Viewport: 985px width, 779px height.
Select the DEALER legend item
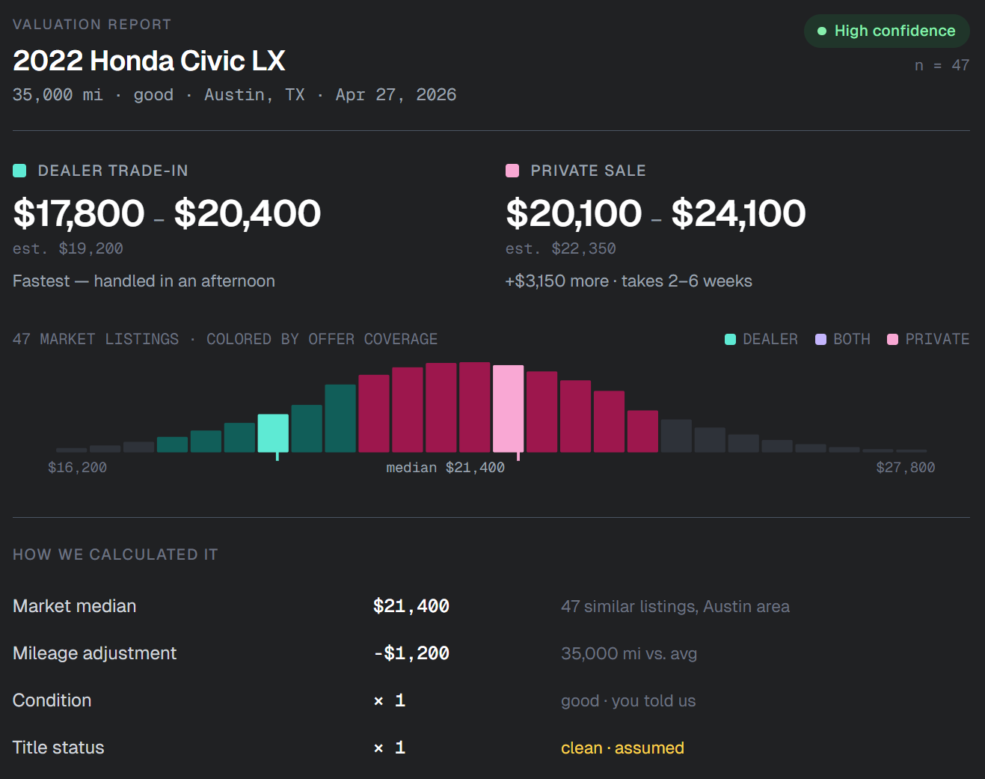(x=761, y=339)
